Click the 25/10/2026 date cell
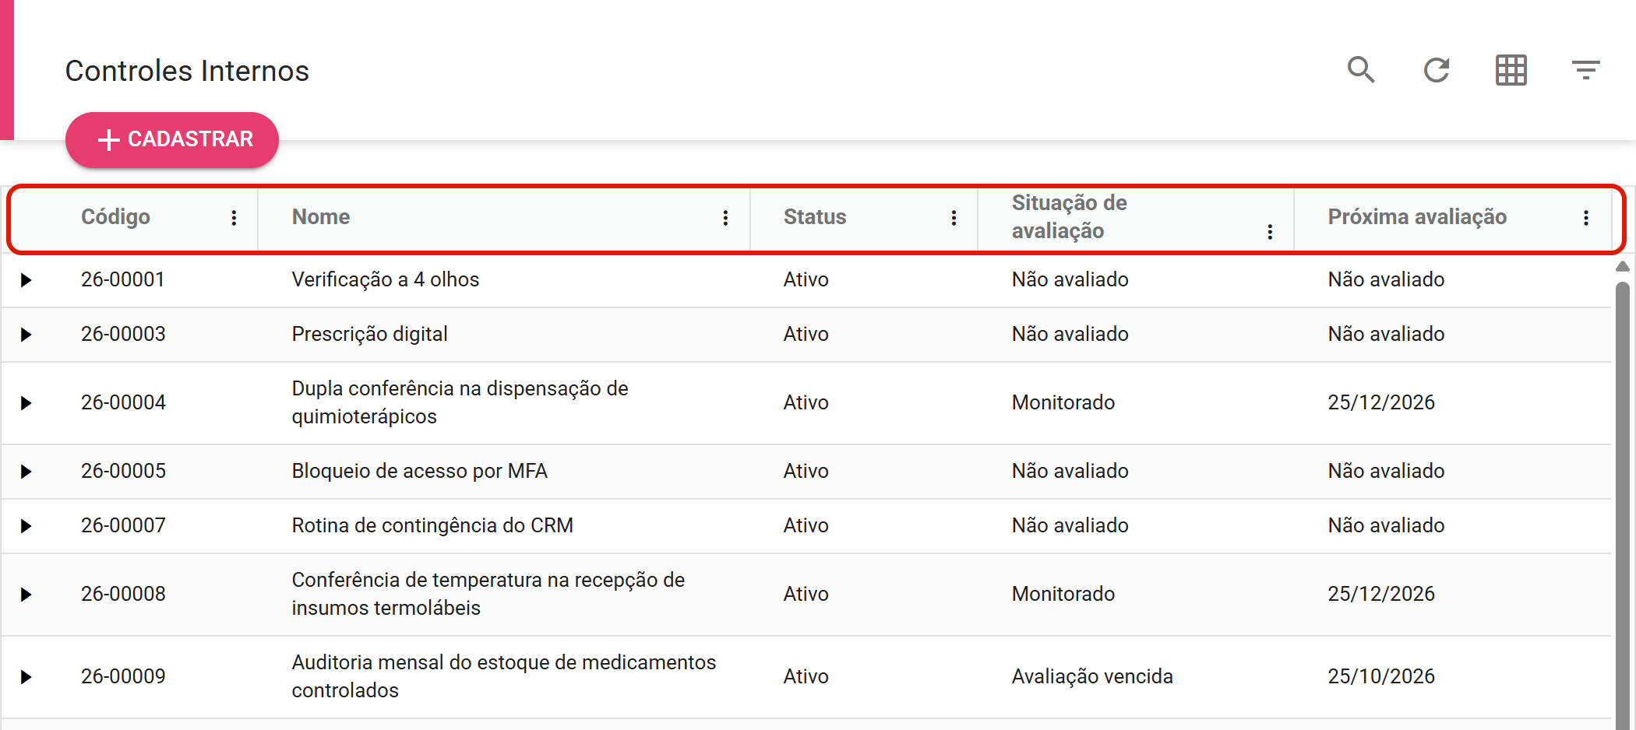 [1381, 676]
